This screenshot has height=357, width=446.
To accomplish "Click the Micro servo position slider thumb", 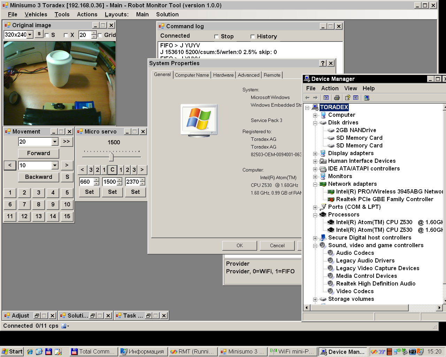I will pyautogui.click(x=111, y=157).
